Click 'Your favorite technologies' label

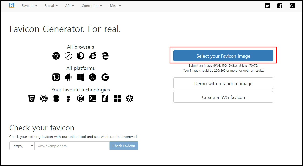[81, 90]
